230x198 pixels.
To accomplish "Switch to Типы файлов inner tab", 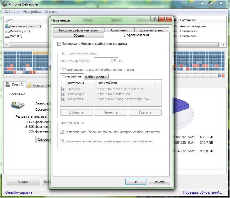I will [72, 76].
